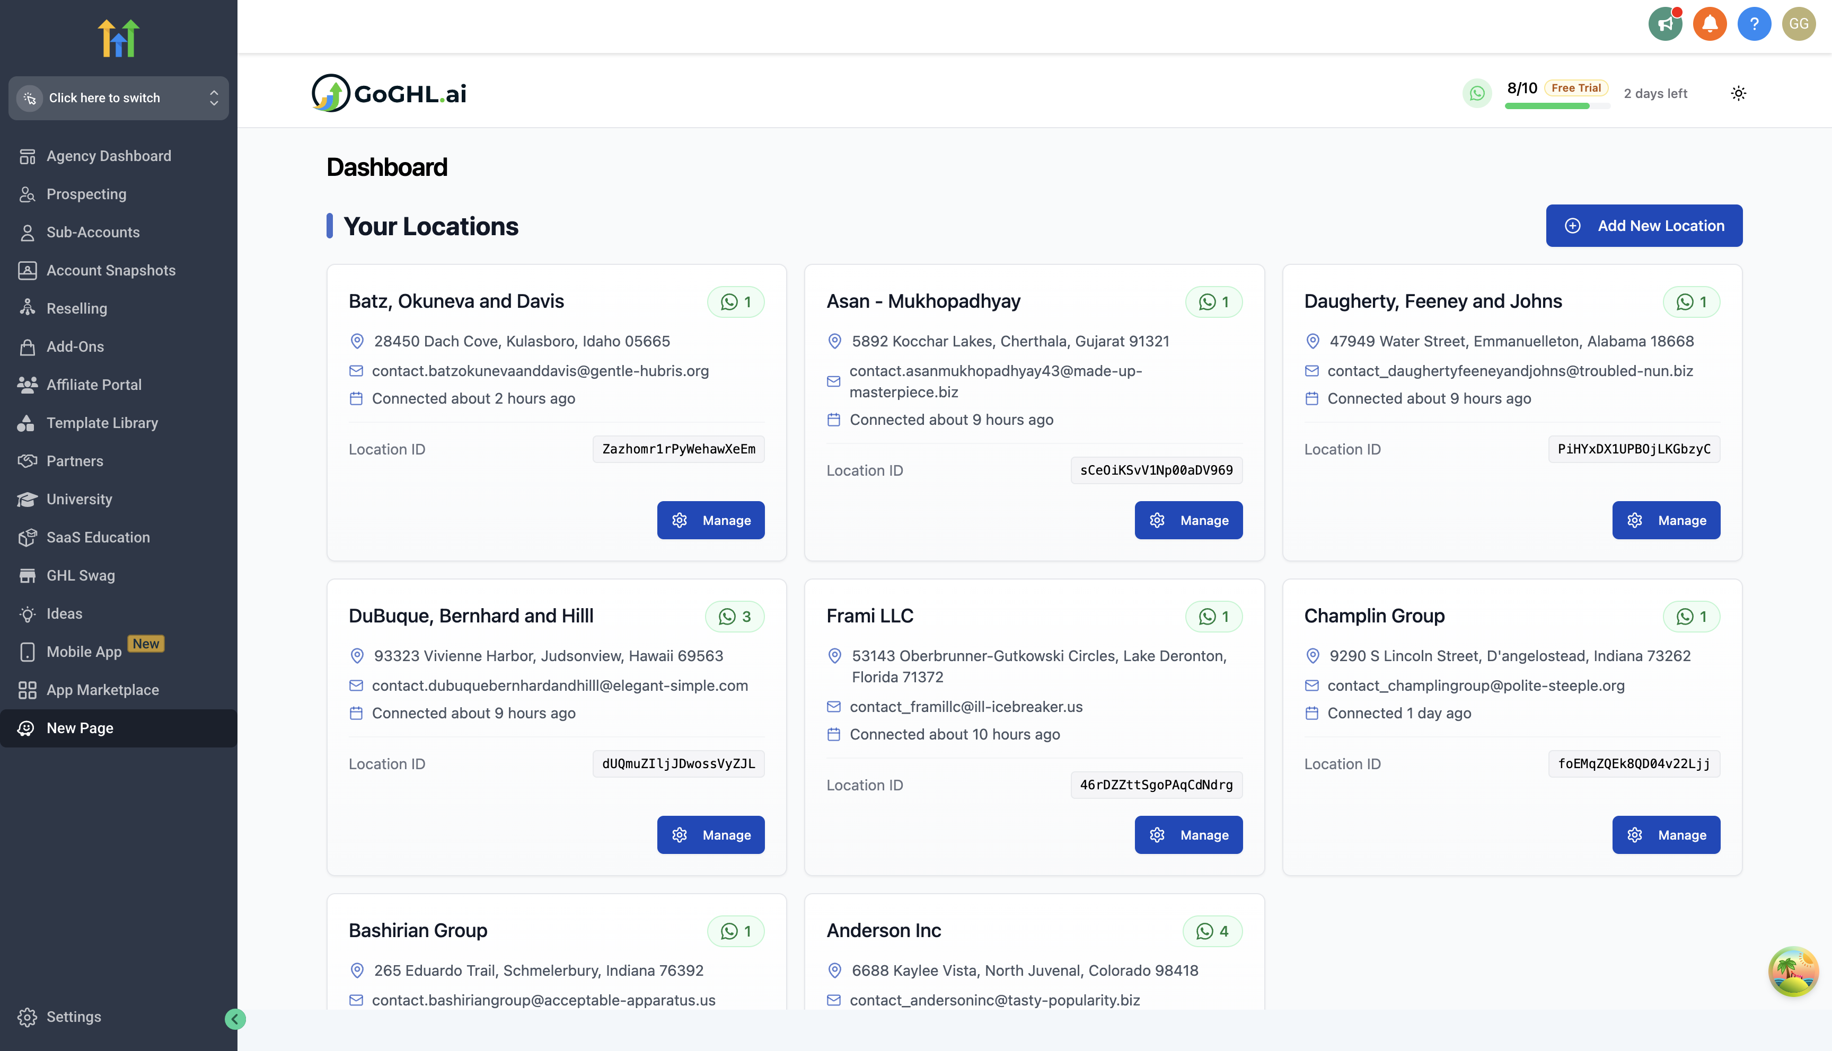1832x1051 pixels.
Task: Open Template Library
Action: 118,423
